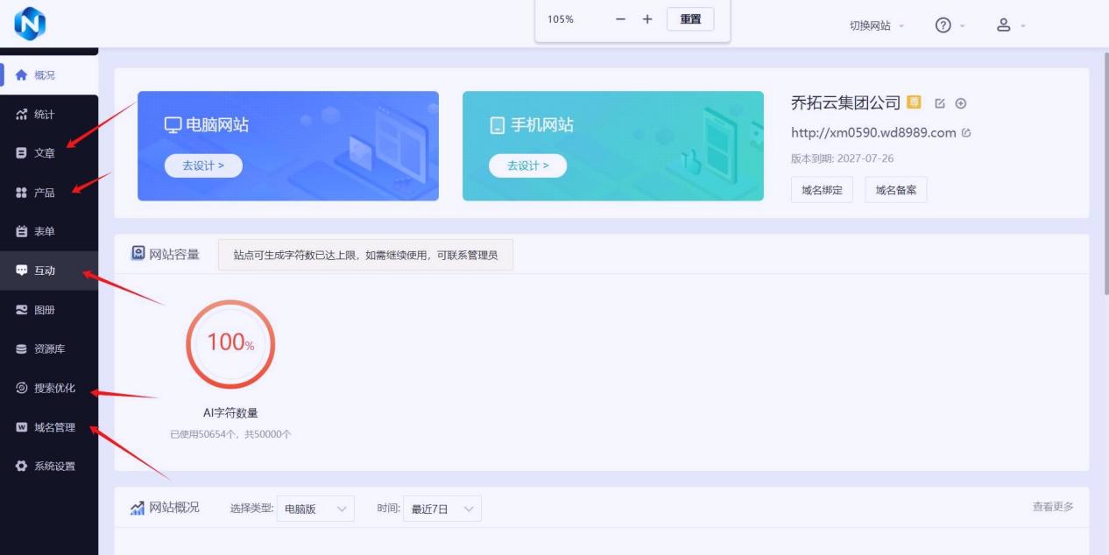This screenshot has width=1109, height=555.
Task: Go to 搜索优化 in the sidebar
Action: (x=54, y=389)
